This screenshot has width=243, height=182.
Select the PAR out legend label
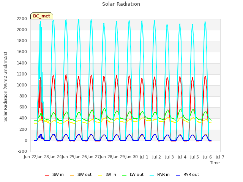point(191,174)
